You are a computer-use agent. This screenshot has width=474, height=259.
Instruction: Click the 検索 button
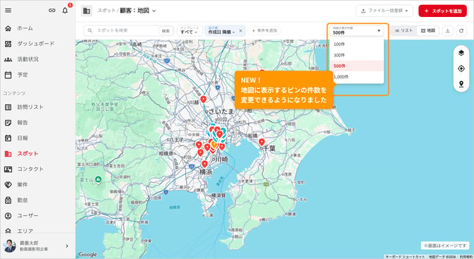pyautogui.click(x=166, y=31)
